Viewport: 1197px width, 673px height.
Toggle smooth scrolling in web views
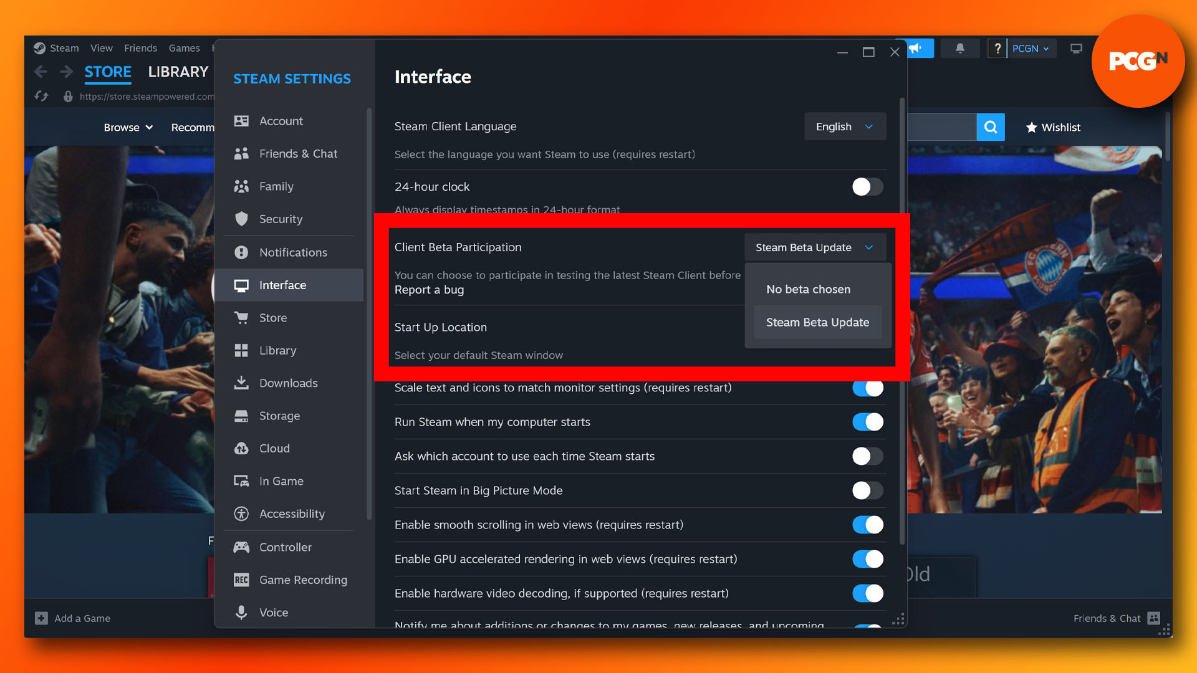868,525
